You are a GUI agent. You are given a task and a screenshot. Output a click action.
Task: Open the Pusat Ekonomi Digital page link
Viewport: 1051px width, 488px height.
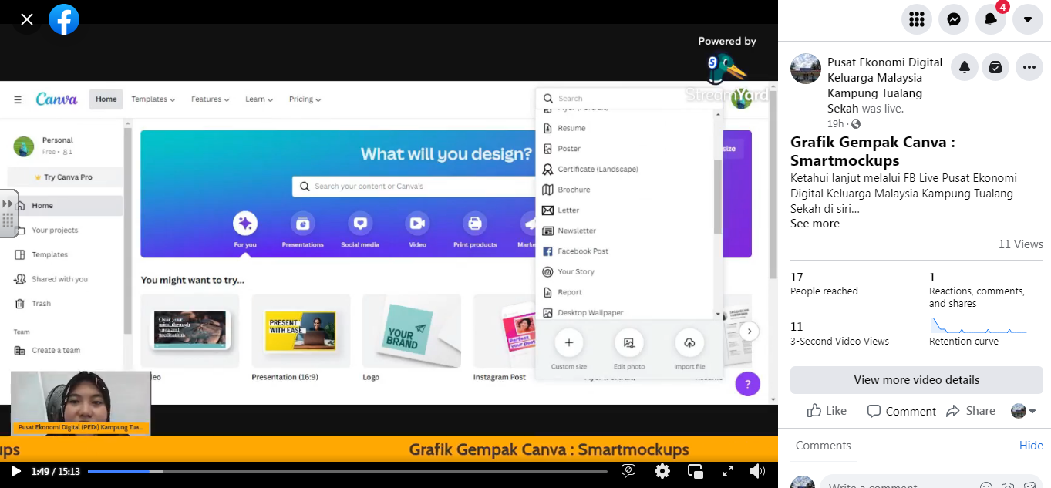coord(884,85)
